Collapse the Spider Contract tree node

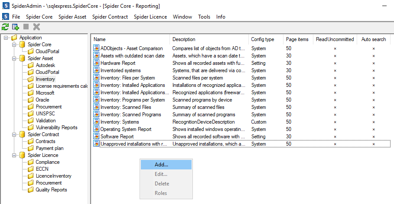pos(14,134)
